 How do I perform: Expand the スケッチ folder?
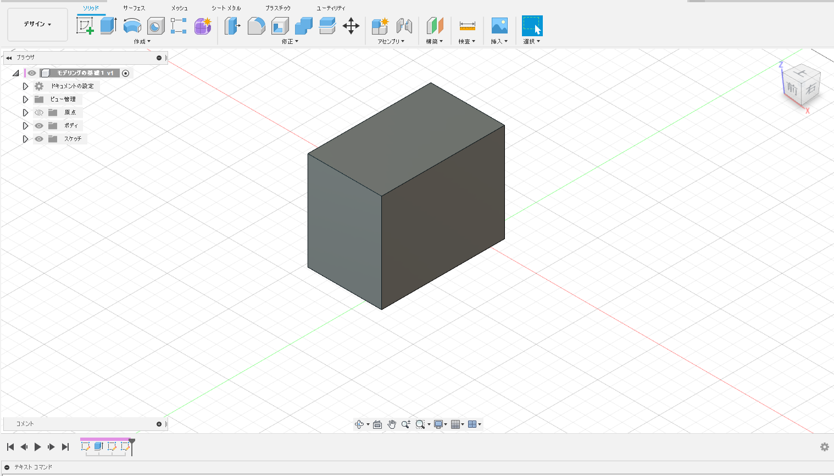pyautogui.click(x=25, y=139)
